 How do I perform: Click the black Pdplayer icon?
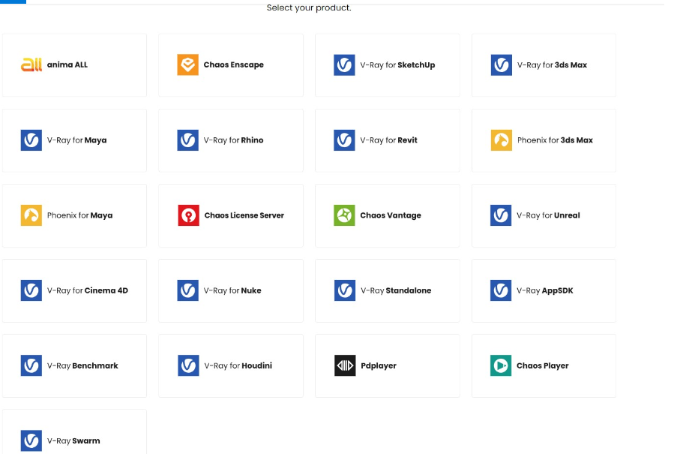[x=345, y=365]
